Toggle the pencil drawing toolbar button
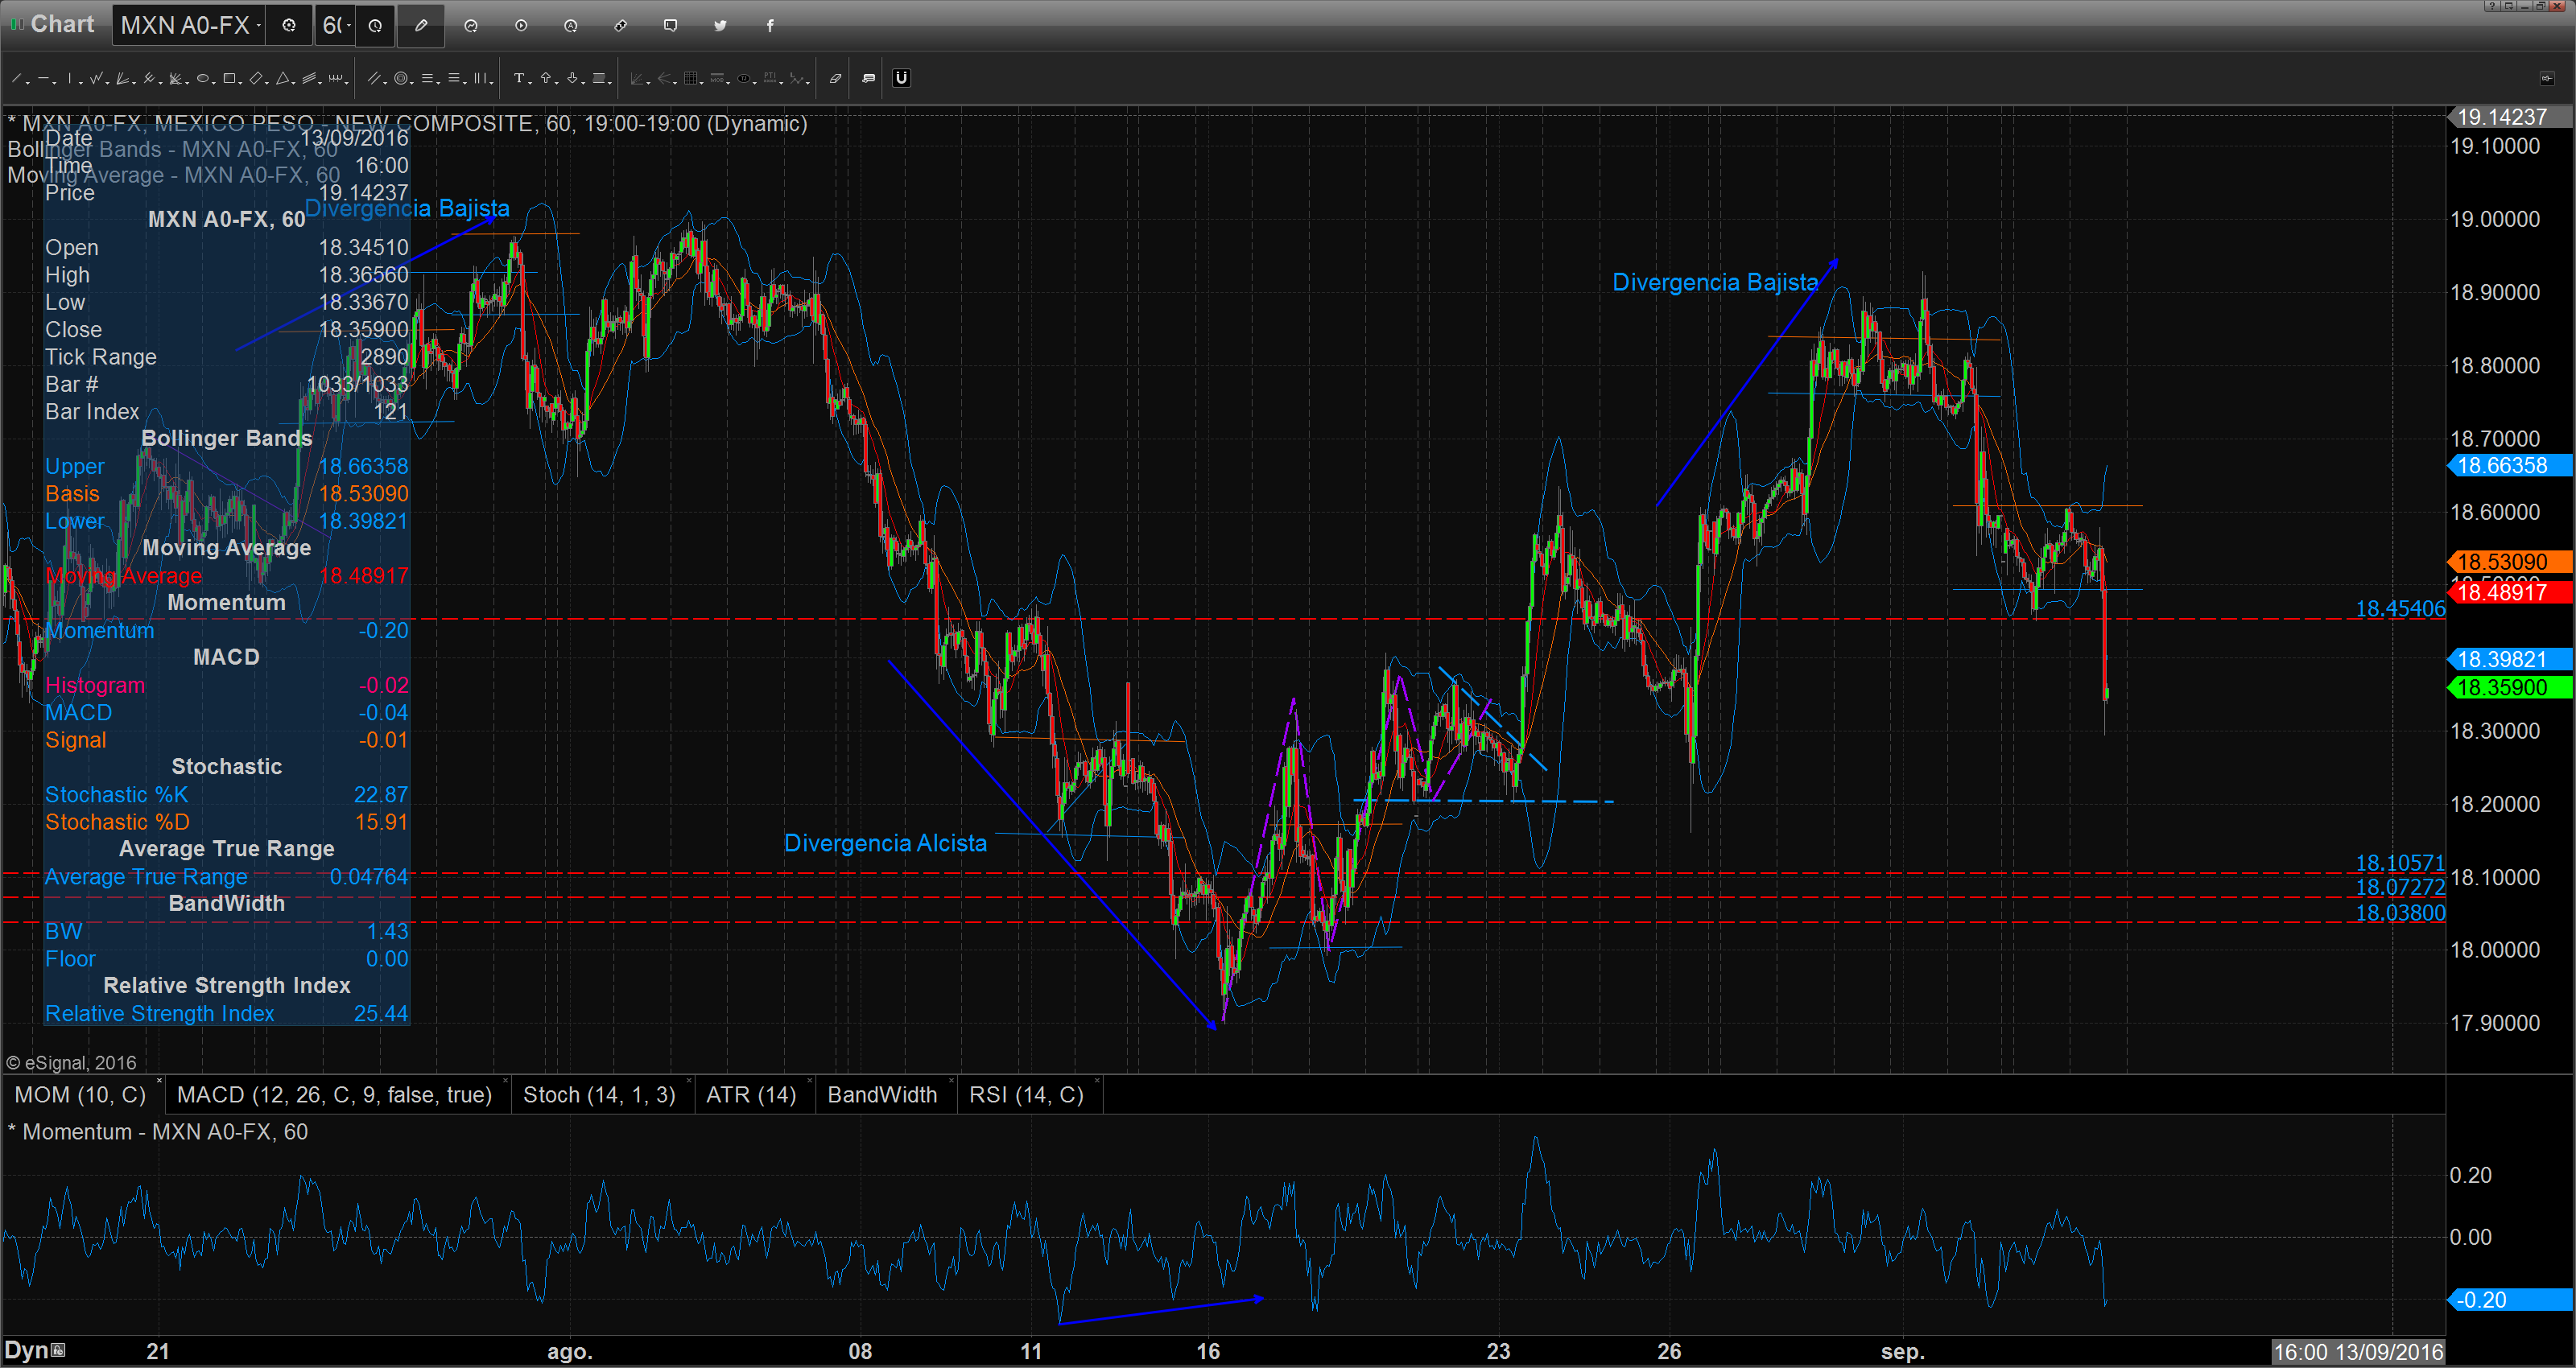The height and width of the screenshot is (1368, 2576). click(x=421, y=26)
